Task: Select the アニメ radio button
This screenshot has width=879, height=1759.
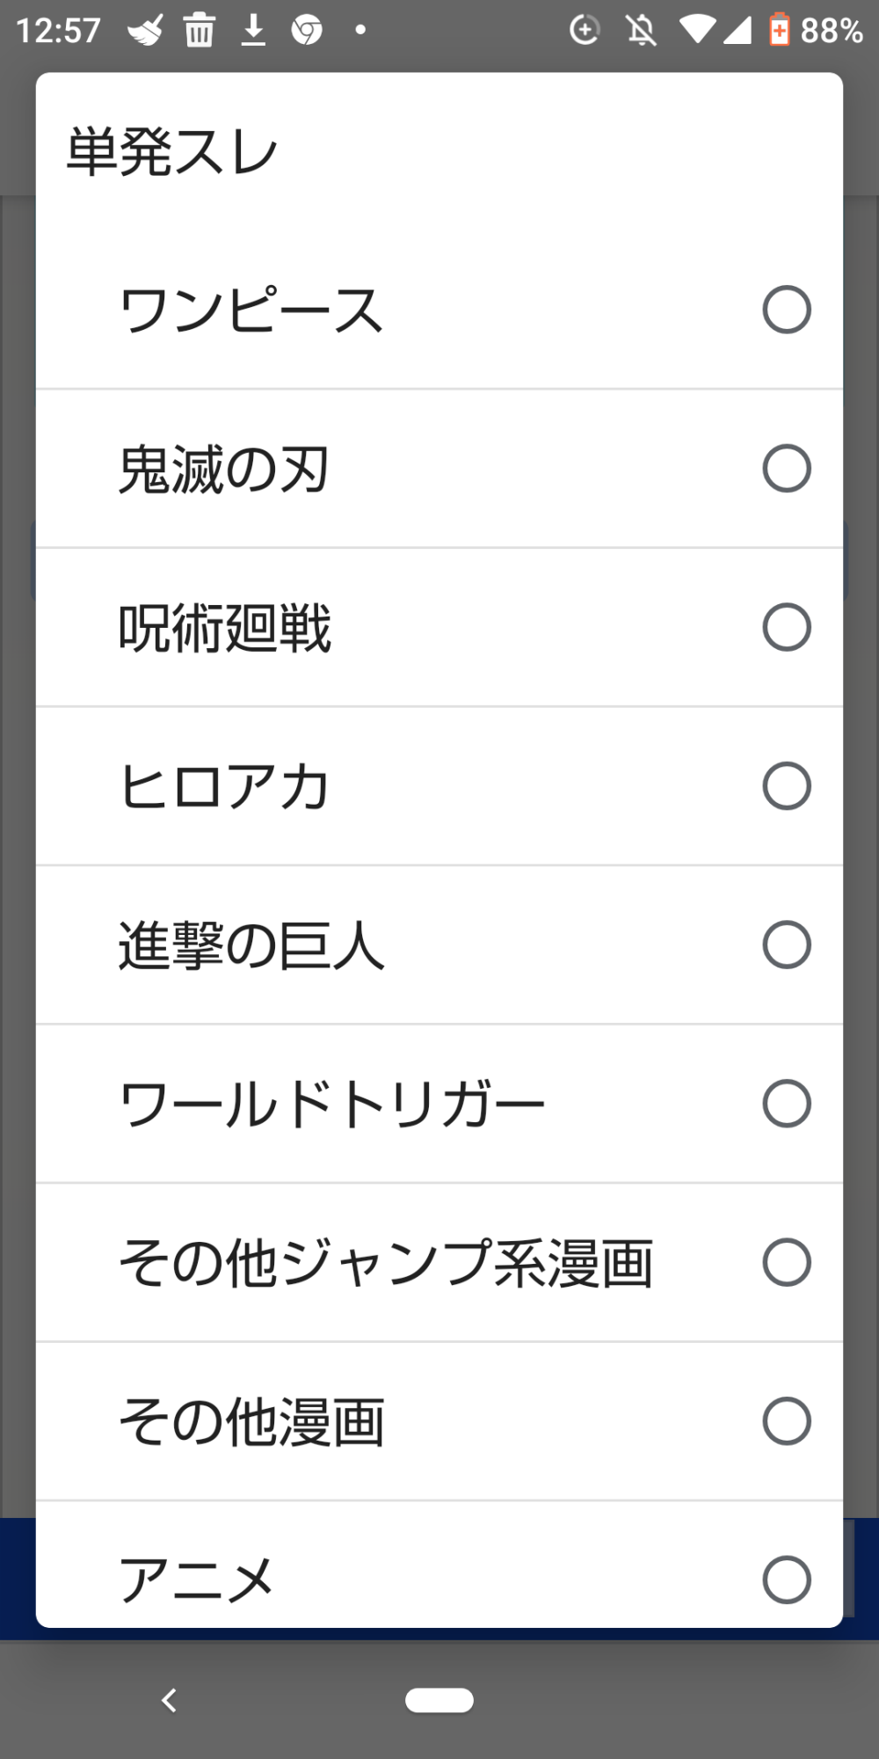Action: [x=786, y=1580]
